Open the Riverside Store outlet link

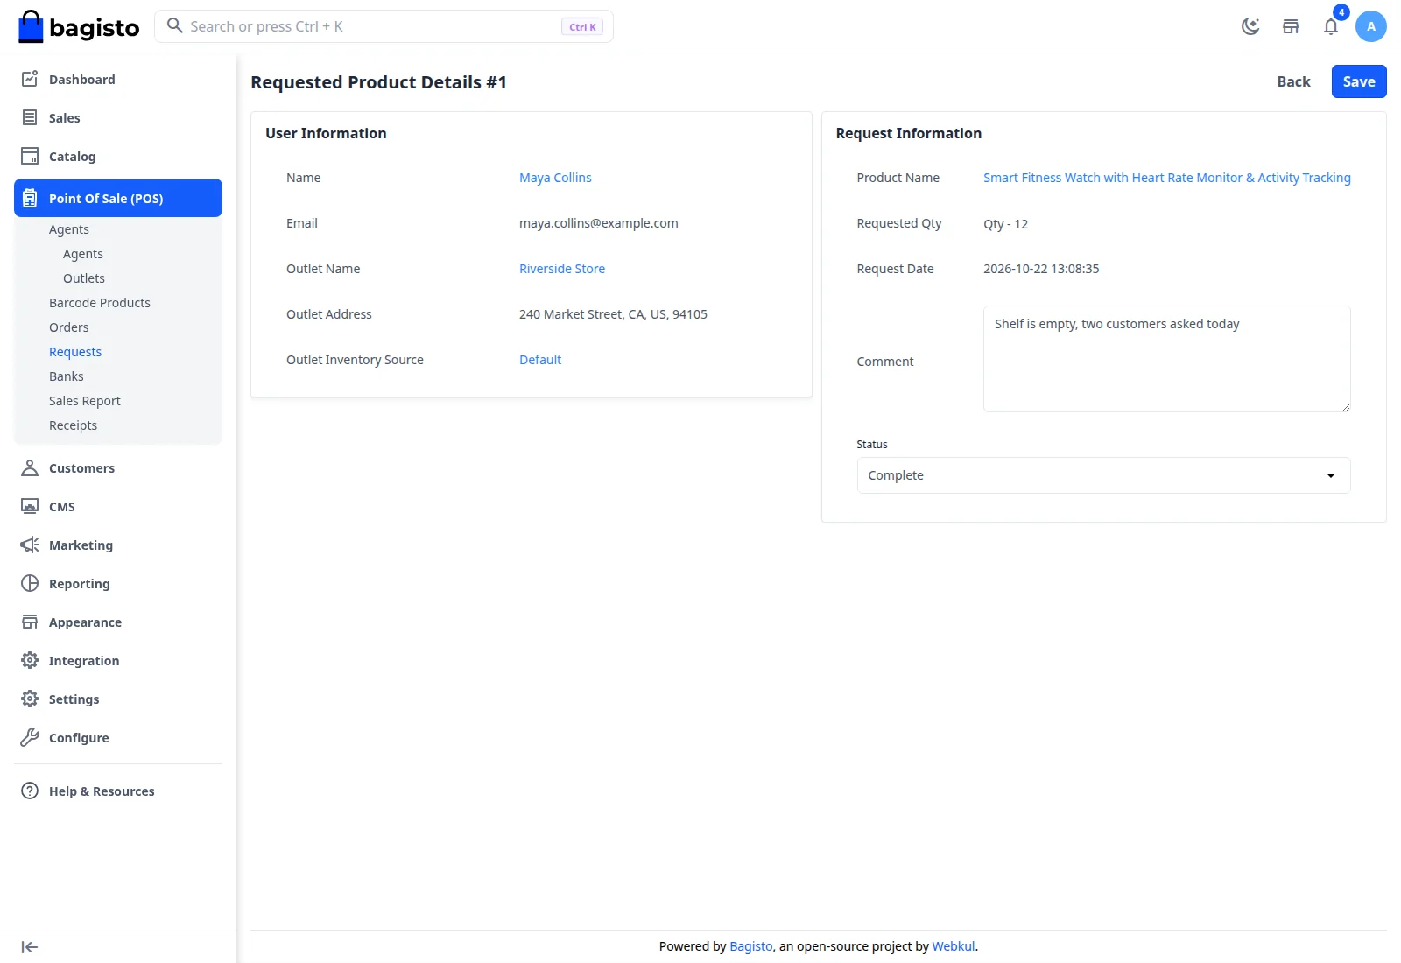pyautogui.click(x=562, y=269)
